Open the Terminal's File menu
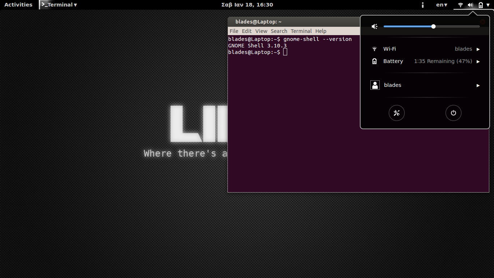Viewport: 494px width, 278px height. (234, 31)
